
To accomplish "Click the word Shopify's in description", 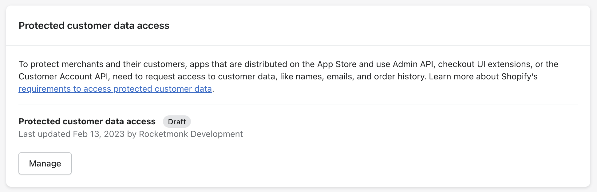I will pyautogui.click(x=519, y=77).
